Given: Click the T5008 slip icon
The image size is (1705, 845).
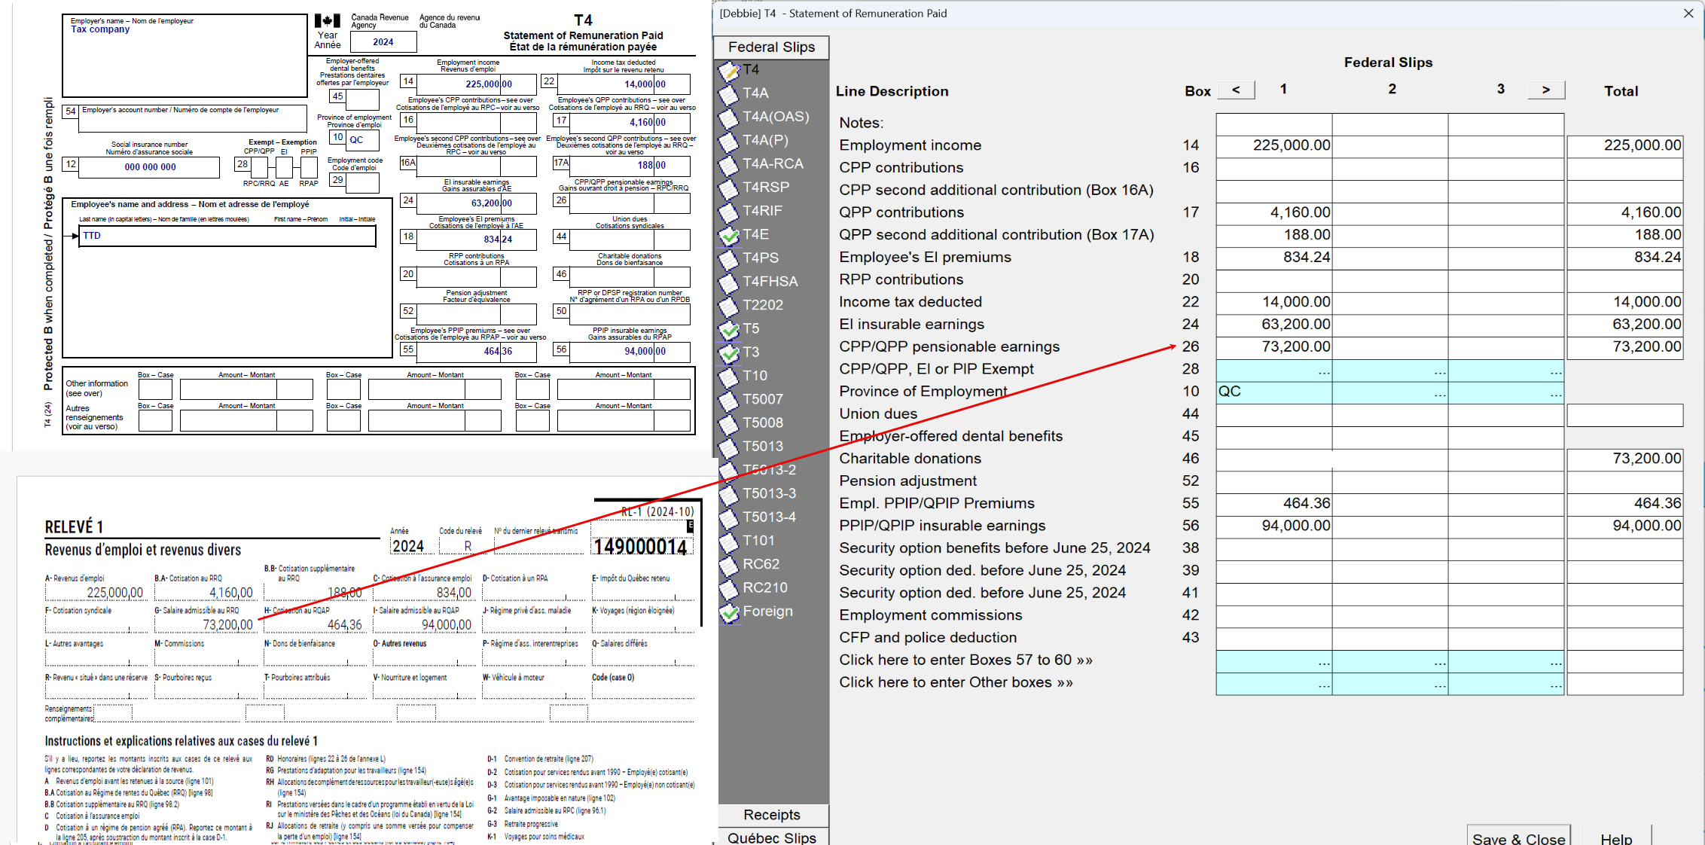Looking at the screenshot, I should tap(729, 424).
